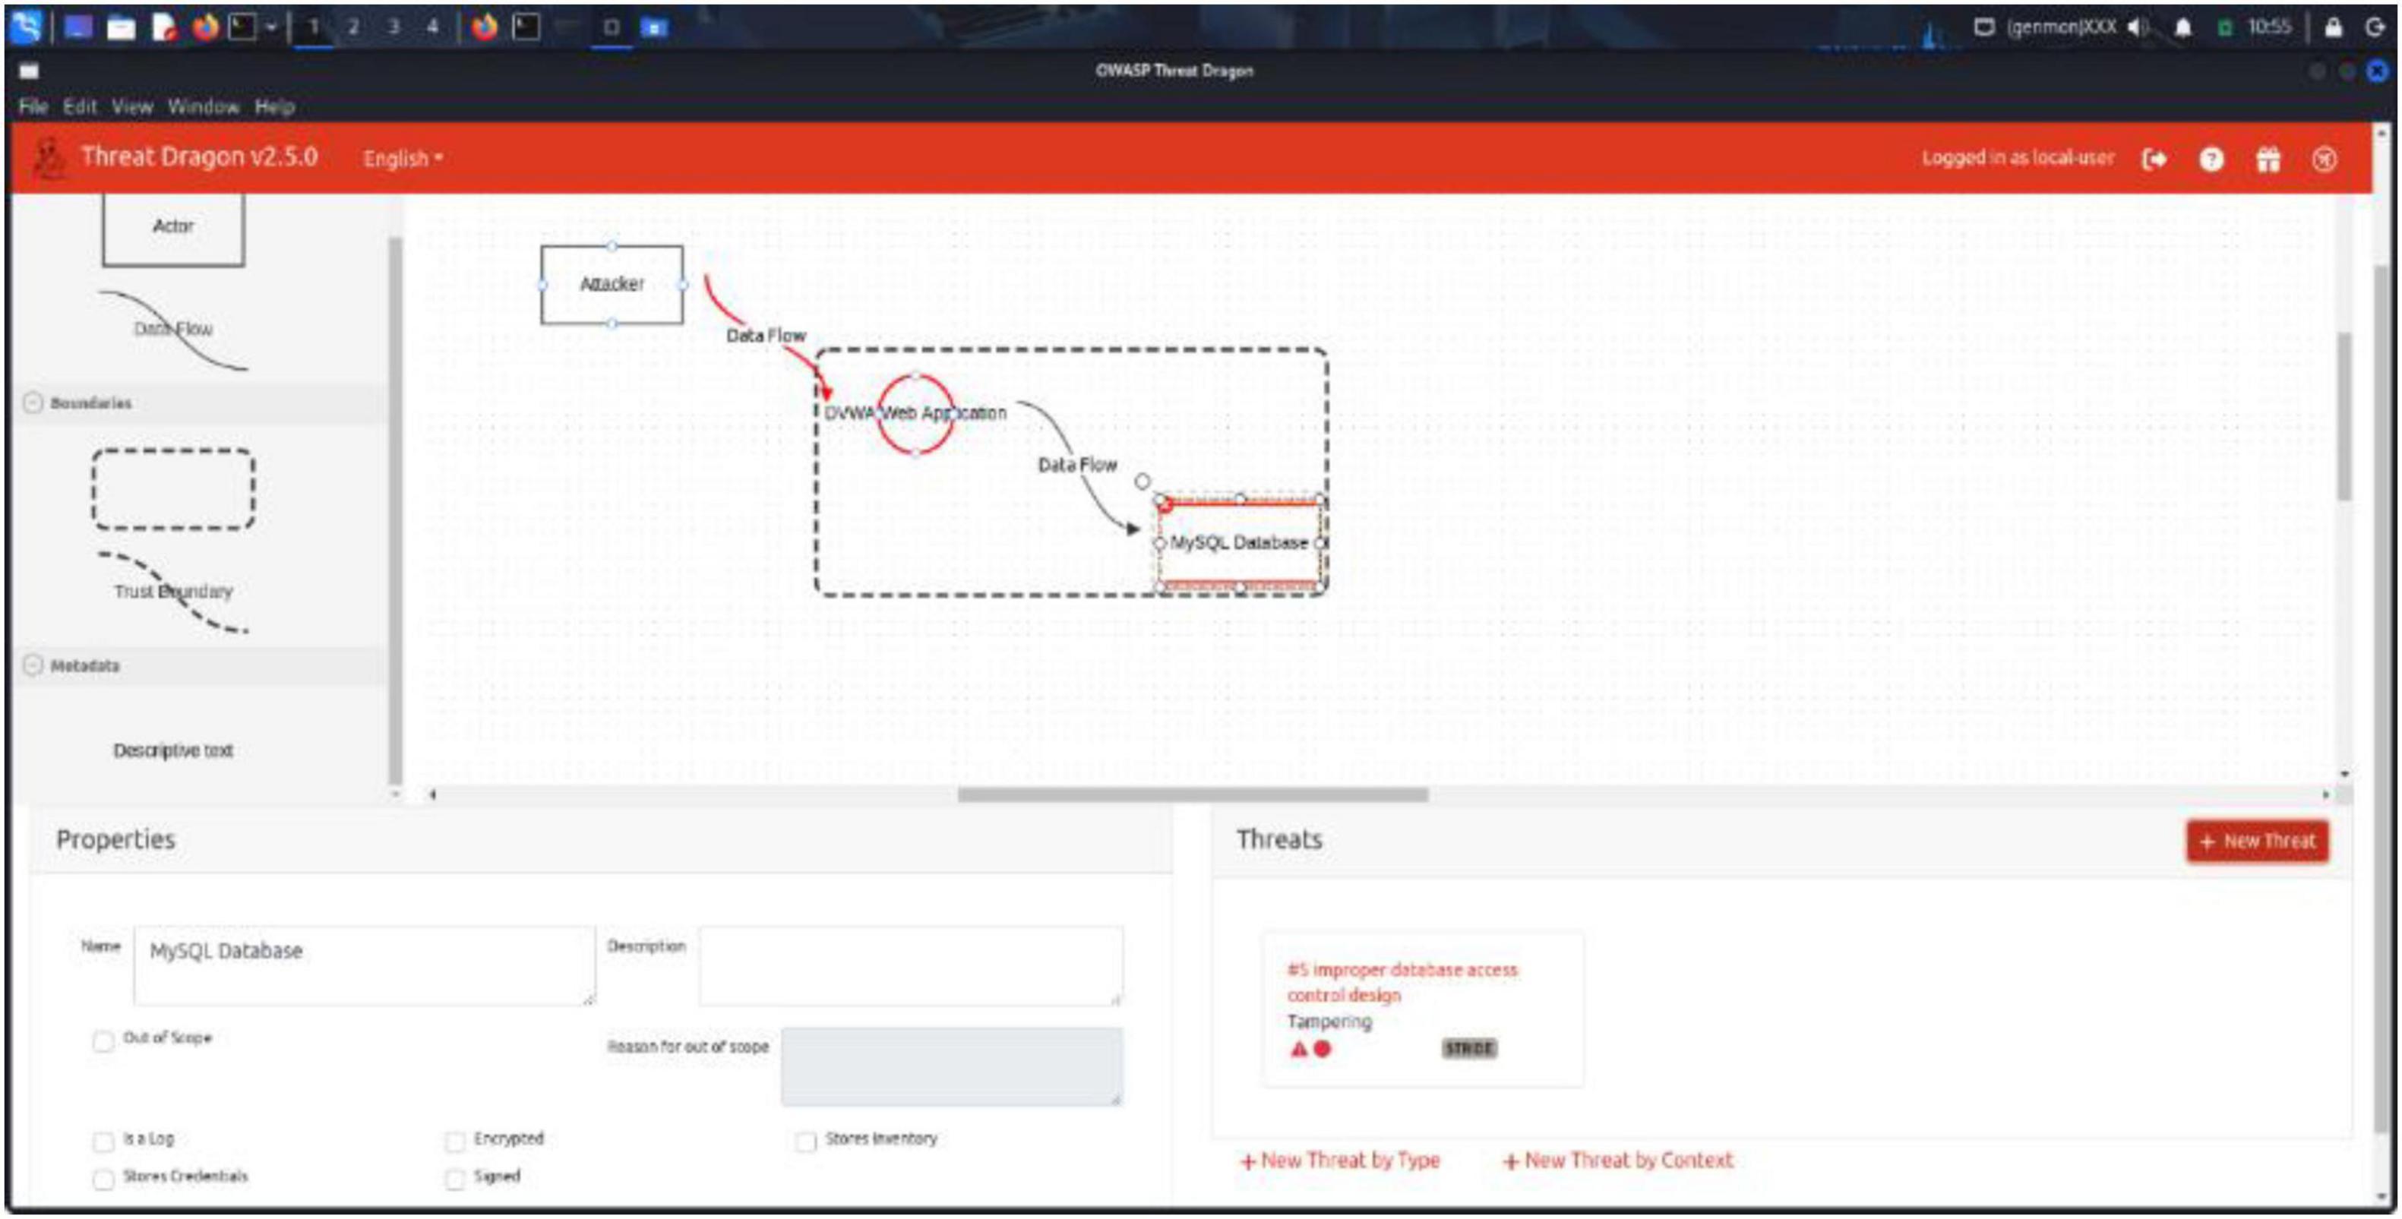Select the running Firefox window in taskbar

[485, 27]
